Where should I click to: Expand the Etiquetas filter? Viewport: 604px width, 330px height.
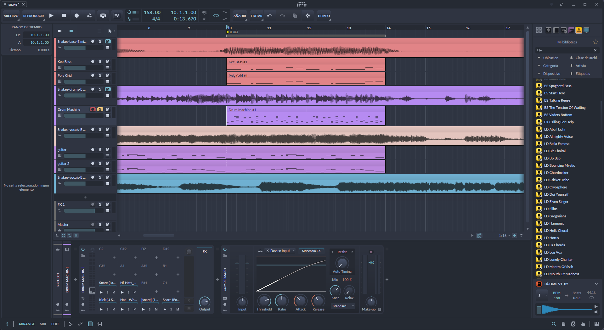point(580,74)
